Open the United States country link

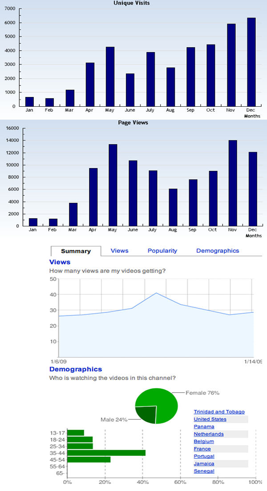coord(210,419)
